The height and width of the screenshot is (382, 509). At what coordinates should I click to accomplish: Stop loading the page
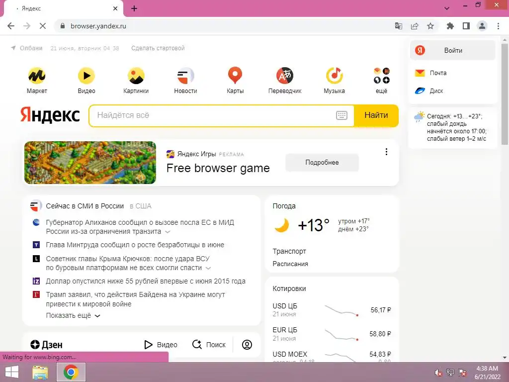coord(43,26)
